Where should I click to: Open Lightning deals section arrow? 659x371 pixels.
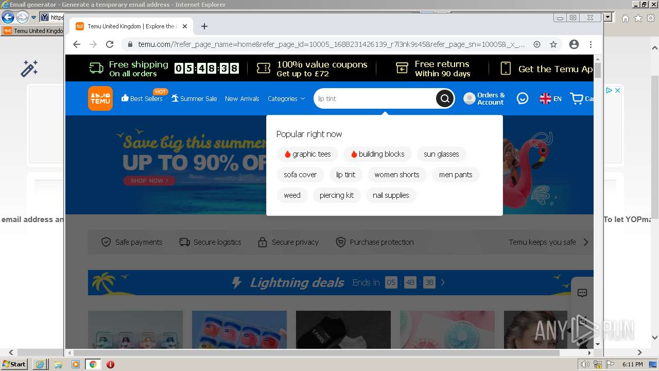coord(443,282)
